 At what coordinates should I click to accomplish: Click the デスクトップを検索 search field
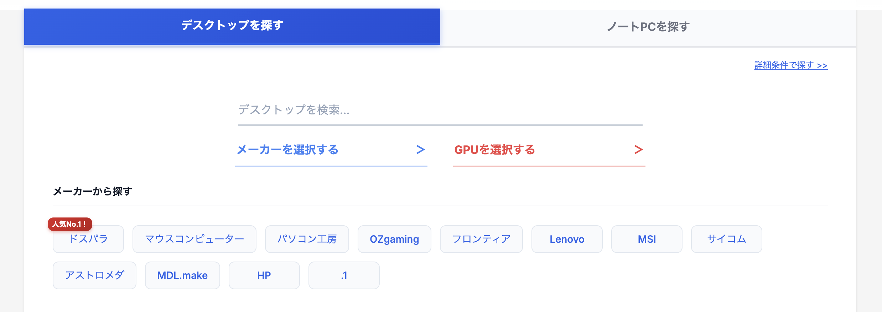(440, 110)
